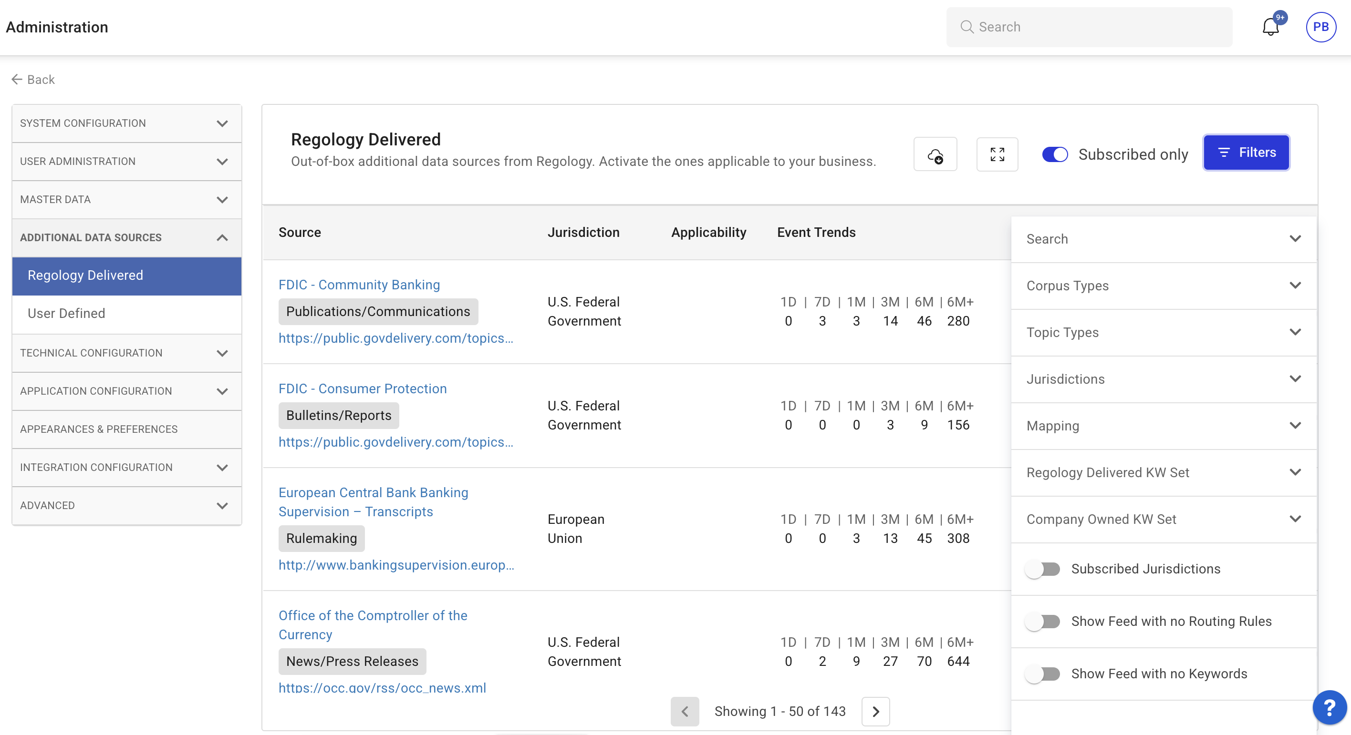Click the cloud download icon button

pos(935,154)
